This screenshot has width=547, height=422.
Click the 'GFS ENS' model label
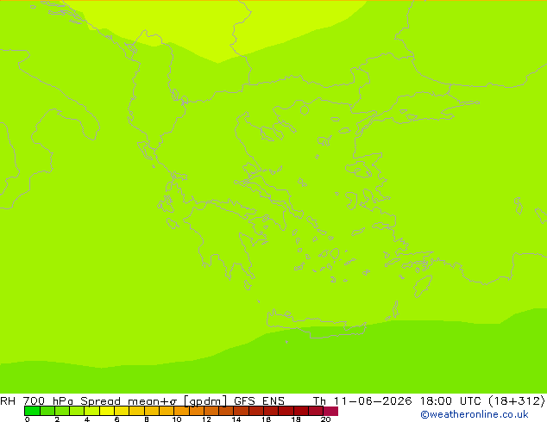[259, 400]
